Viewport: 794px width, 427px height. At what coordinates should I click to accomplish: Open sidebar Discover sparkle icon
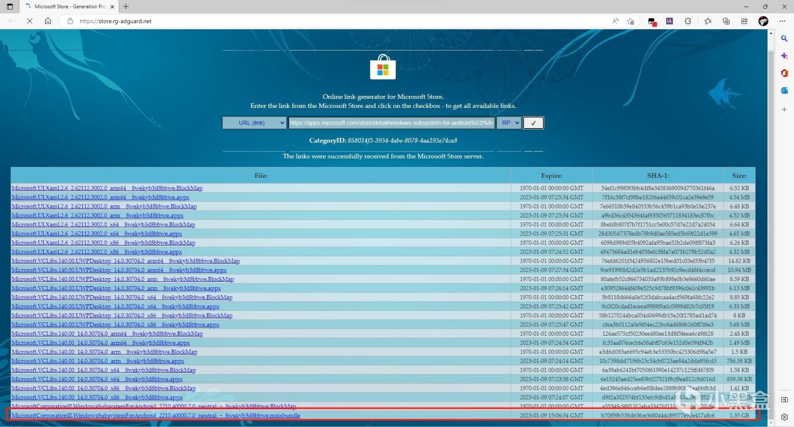[784, 56]
